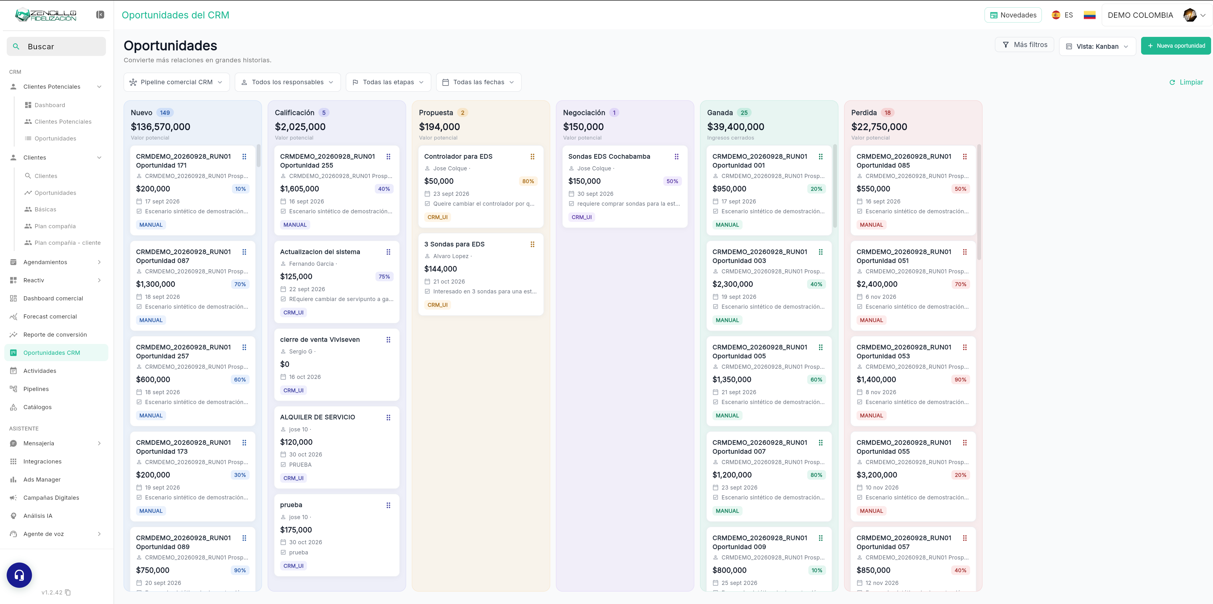Open drag menu on Sondas EDS Cochabamba card
Image resolution: width=1213 pixels, height=604 pixels.
pos(676,157)
